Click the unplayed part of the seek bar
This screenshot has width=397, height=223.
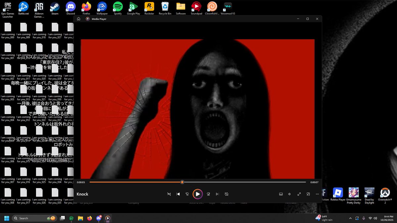(244, 182)
